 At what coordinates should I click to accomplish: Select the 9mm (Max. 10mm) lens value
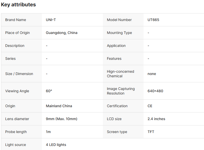[x=61, y=119]
